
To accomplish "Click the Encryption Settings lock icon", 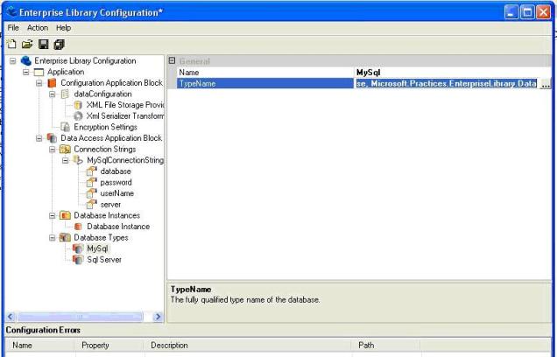I will [65, 127].
